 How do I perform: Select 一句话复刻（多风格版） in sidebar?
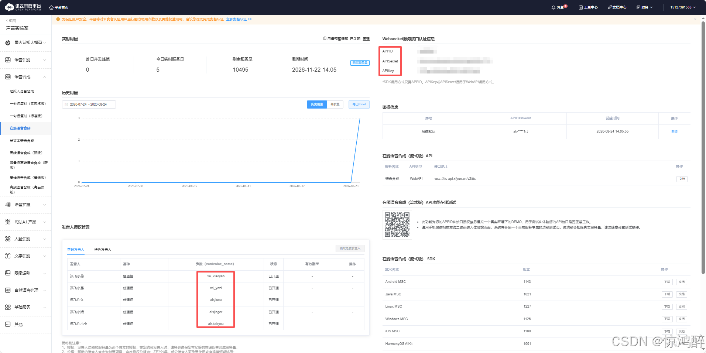[x=28, y=104]
